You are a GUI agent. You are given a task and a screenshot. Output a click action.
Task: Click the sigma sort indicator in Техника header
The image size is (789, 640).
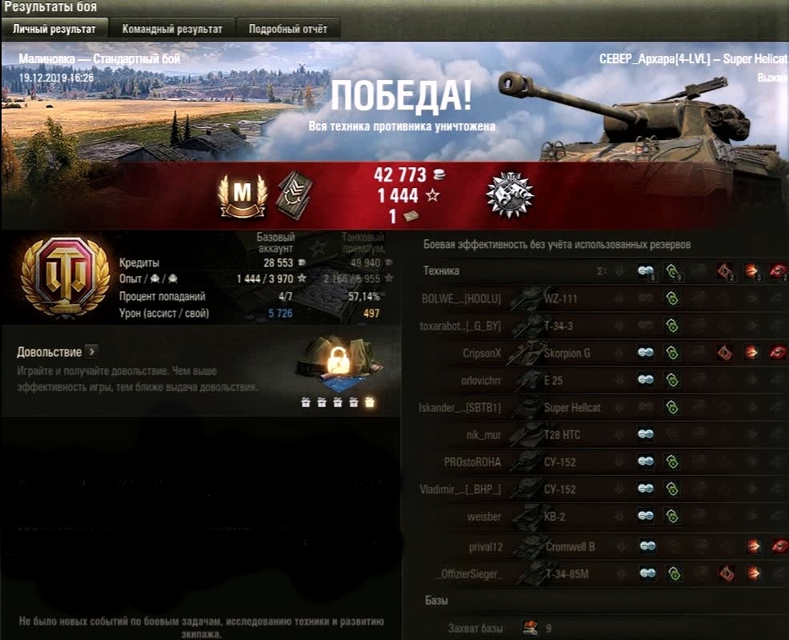[x=601, y=271]
